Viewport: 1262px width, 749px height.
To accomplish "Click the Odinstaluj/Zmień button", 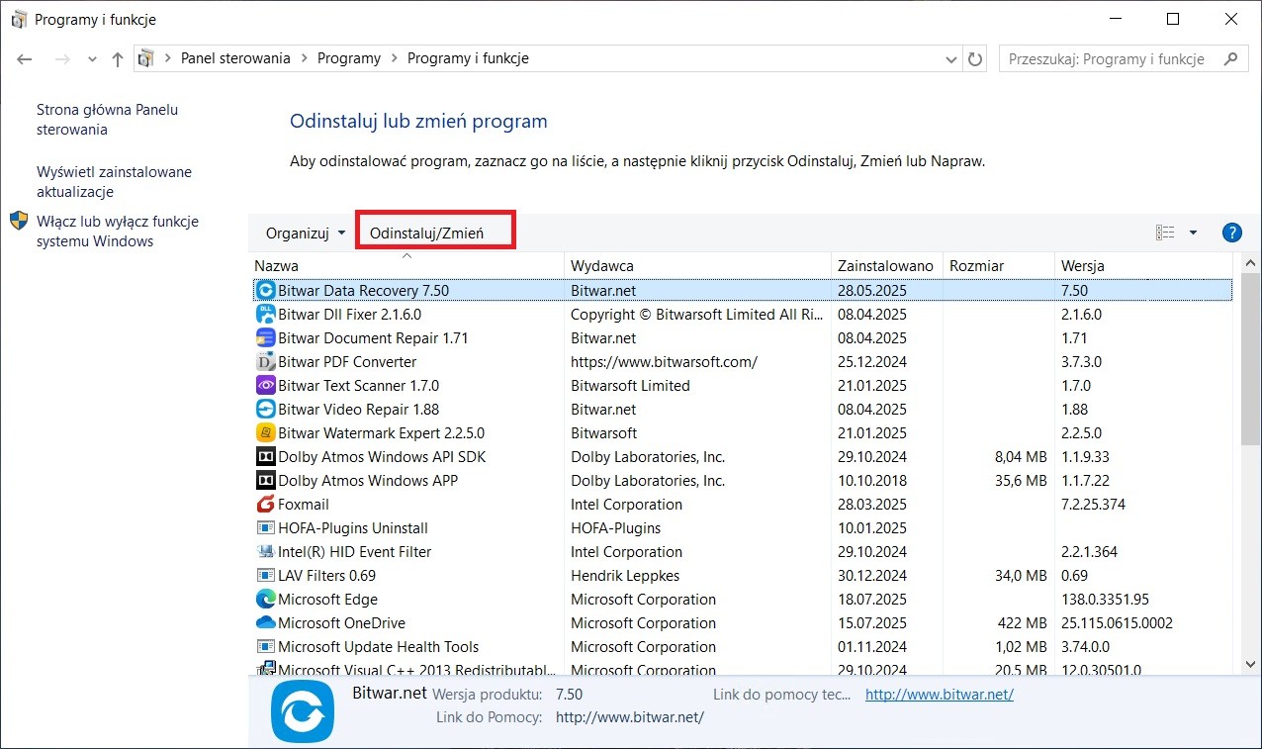I will 426,234.
